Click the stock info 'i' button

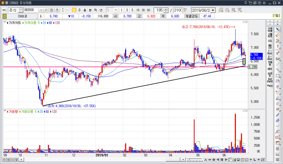[x=41, y=16]
